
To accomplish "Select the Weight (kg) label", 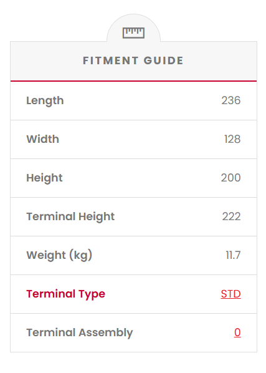I will (x=59, y=256).
